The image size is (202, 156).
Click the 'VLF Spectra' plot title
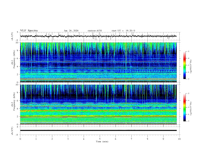click(x=29, y=31)
